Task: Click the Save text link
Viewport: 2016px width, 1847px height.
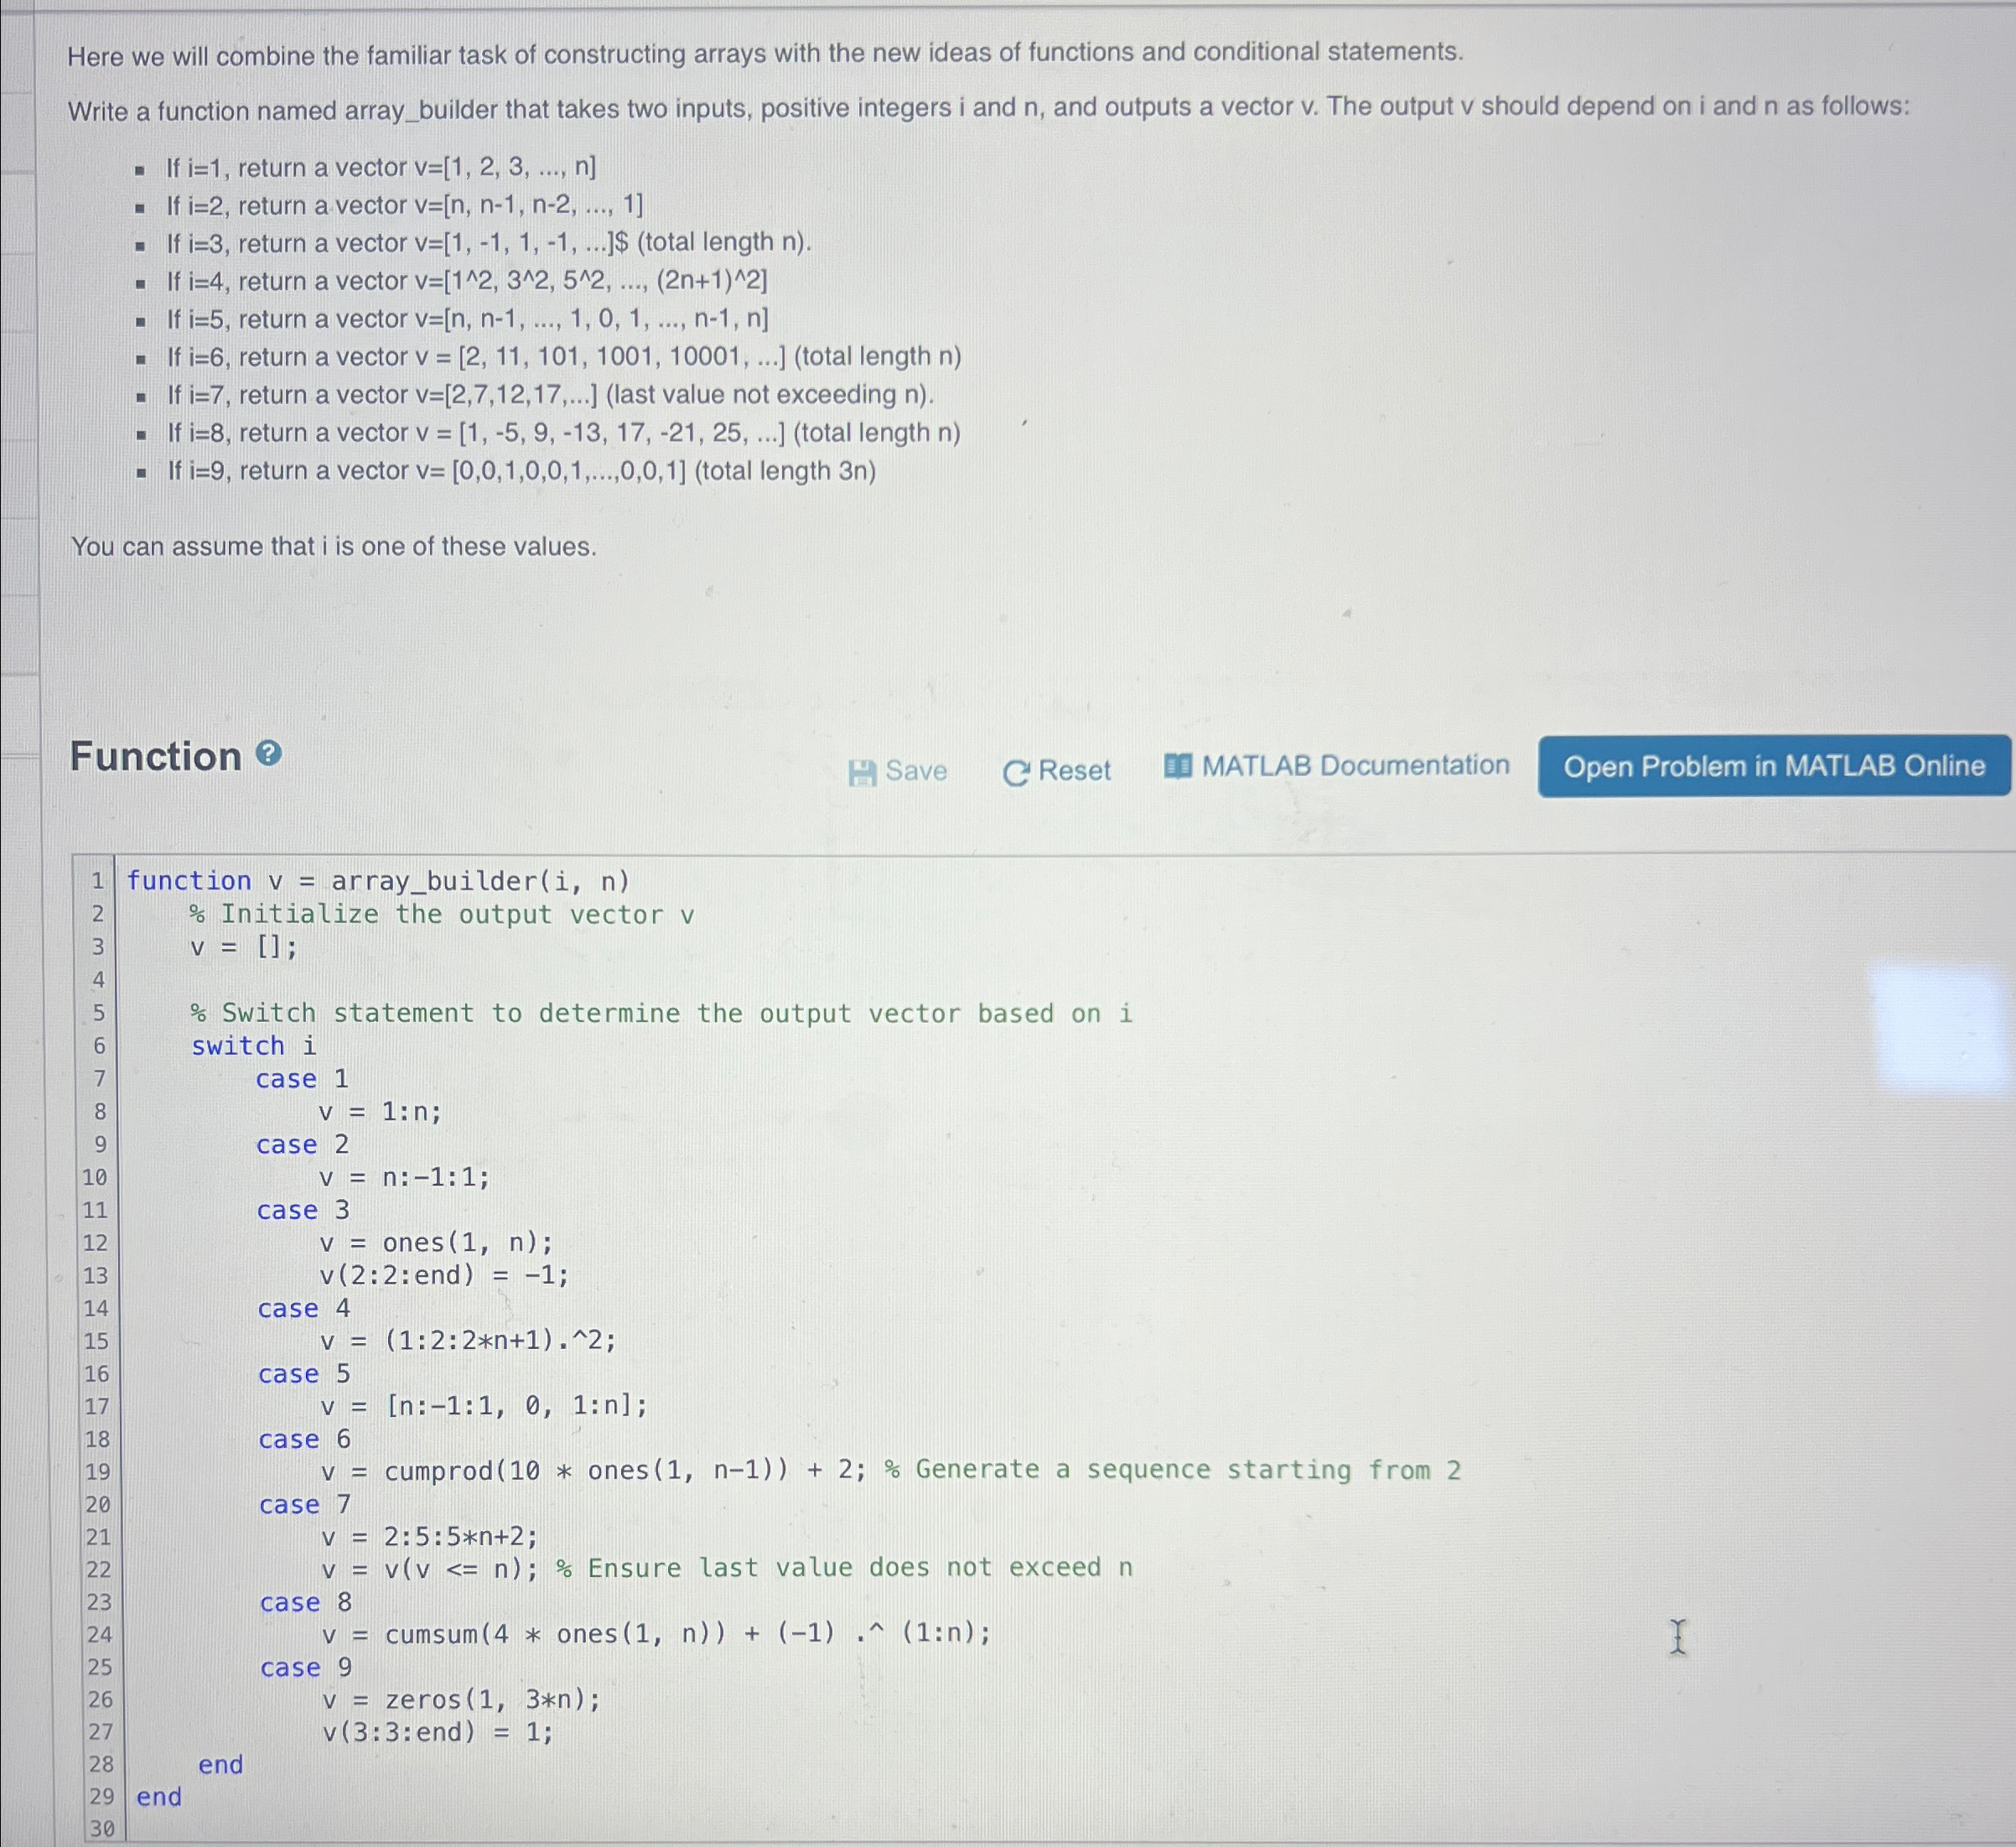Action: point(916,771)
